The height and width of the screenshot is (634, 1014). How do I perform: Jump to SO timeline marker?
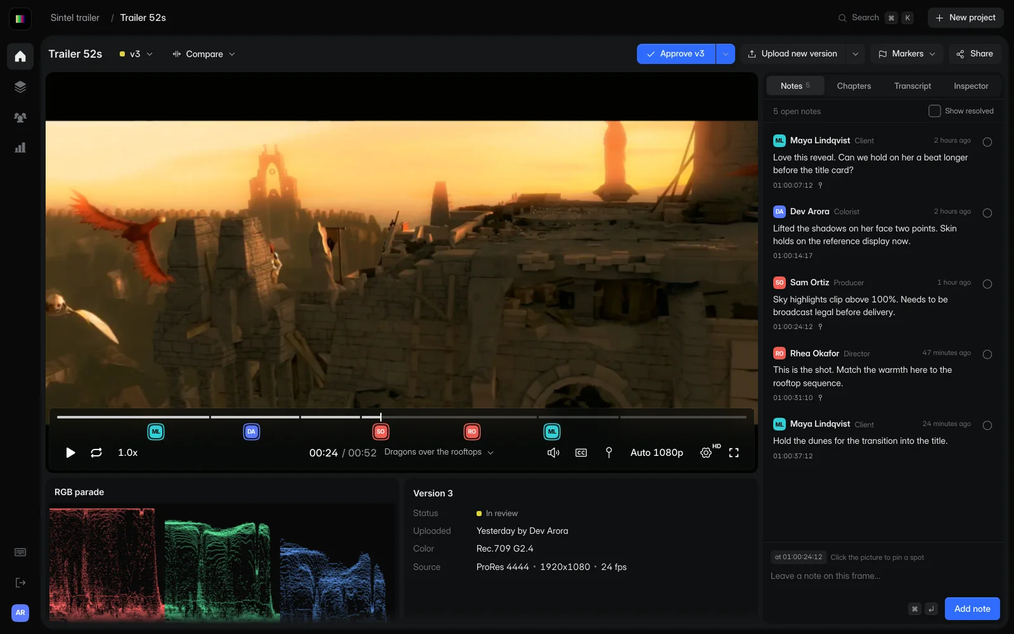(x=381, y=432)
